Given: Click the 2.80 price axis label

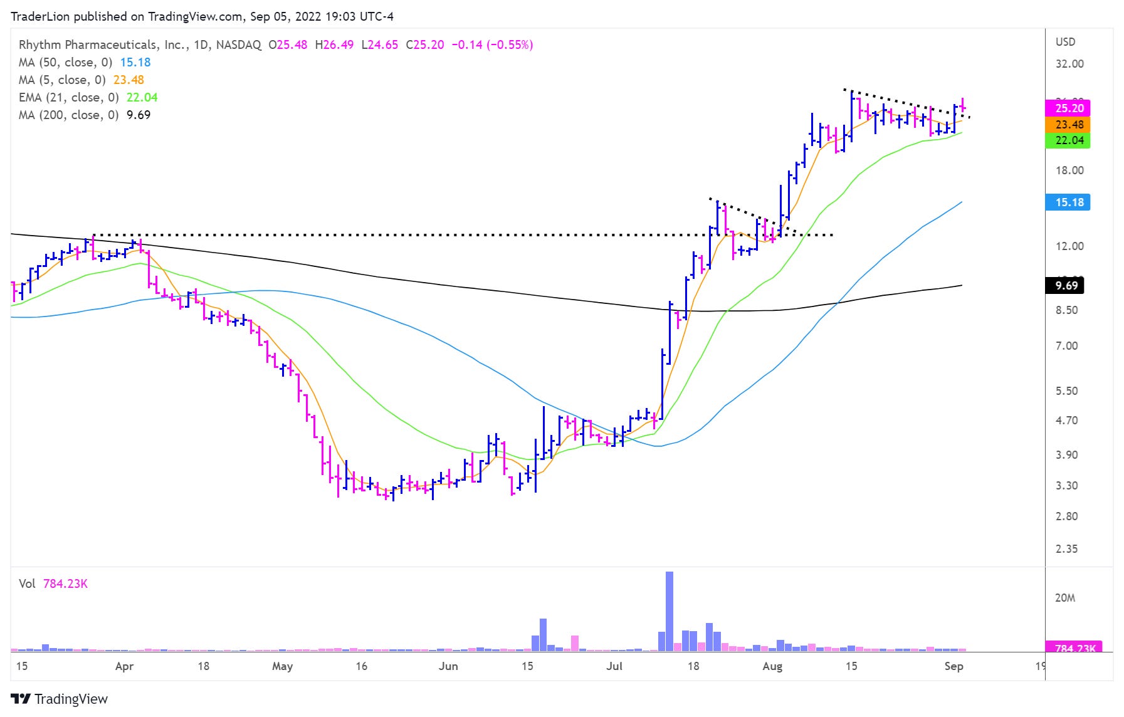Looking at the screenshot, I should coord(1067,516).
